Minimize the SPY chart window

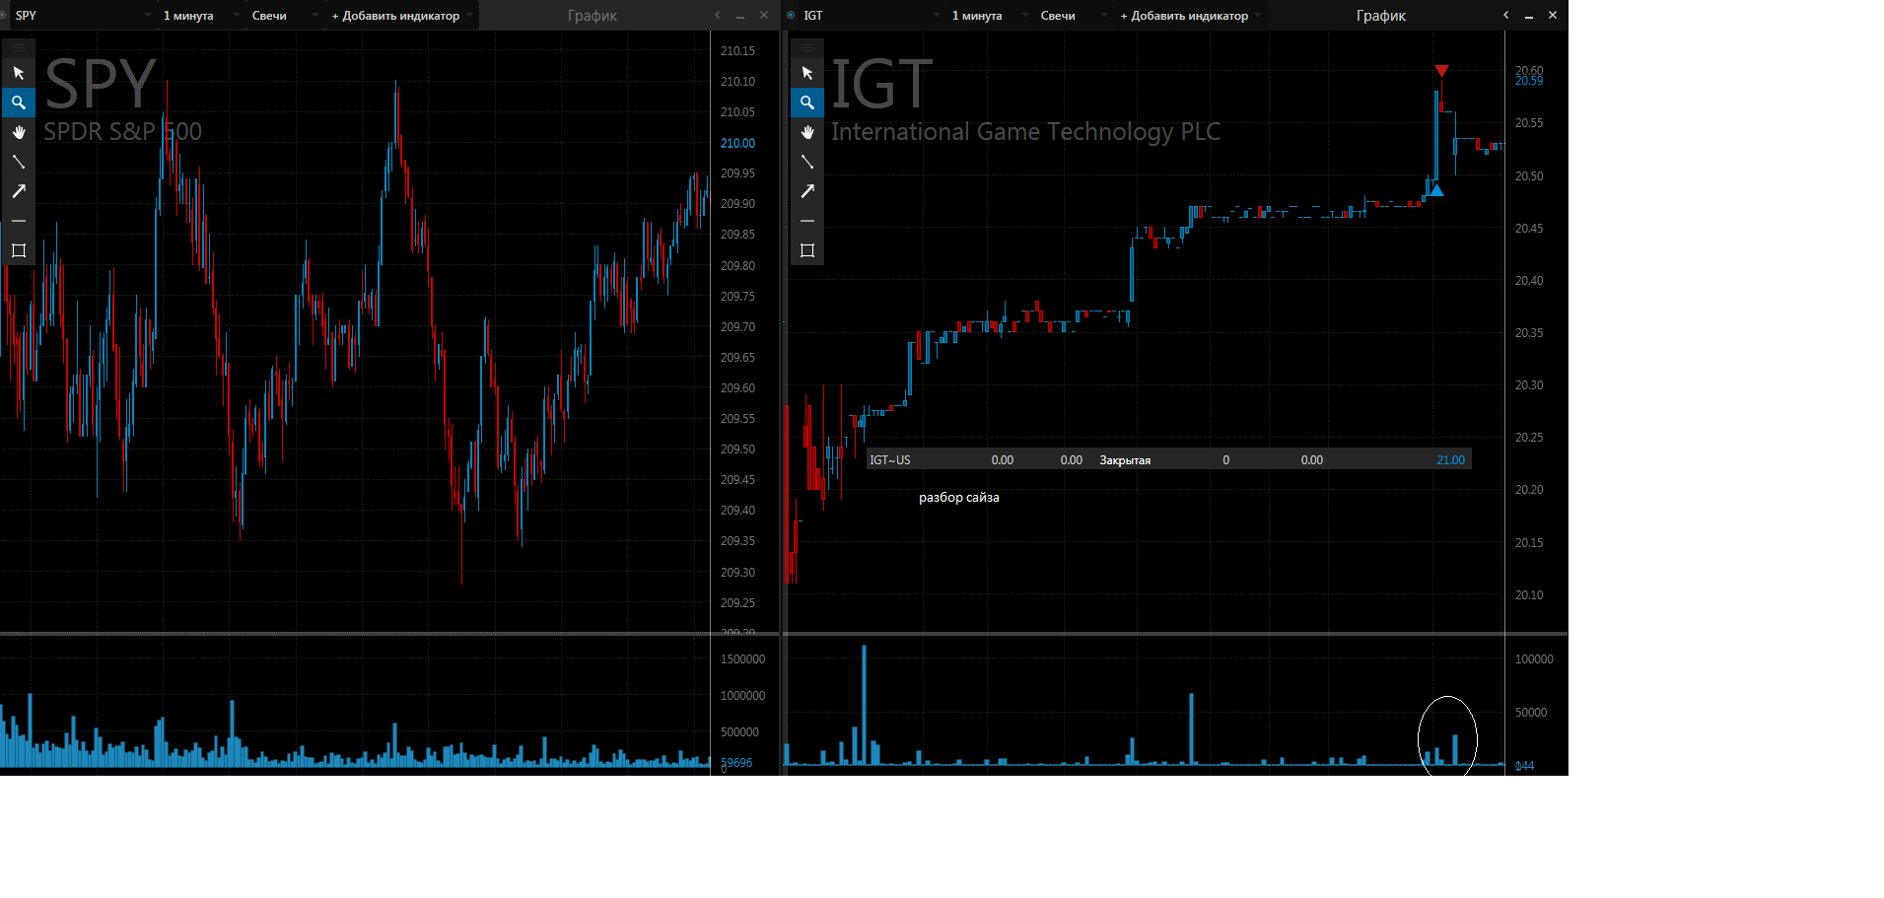[740, 16]
